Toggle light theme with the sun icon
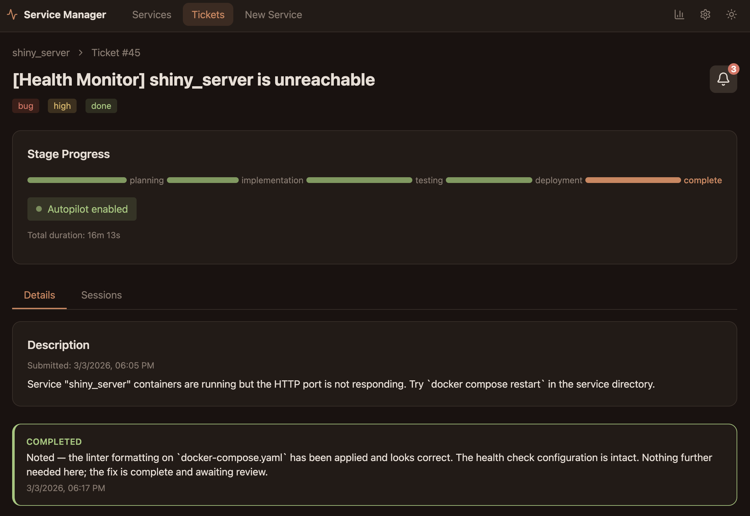750x516 pixels. (731, 15)
